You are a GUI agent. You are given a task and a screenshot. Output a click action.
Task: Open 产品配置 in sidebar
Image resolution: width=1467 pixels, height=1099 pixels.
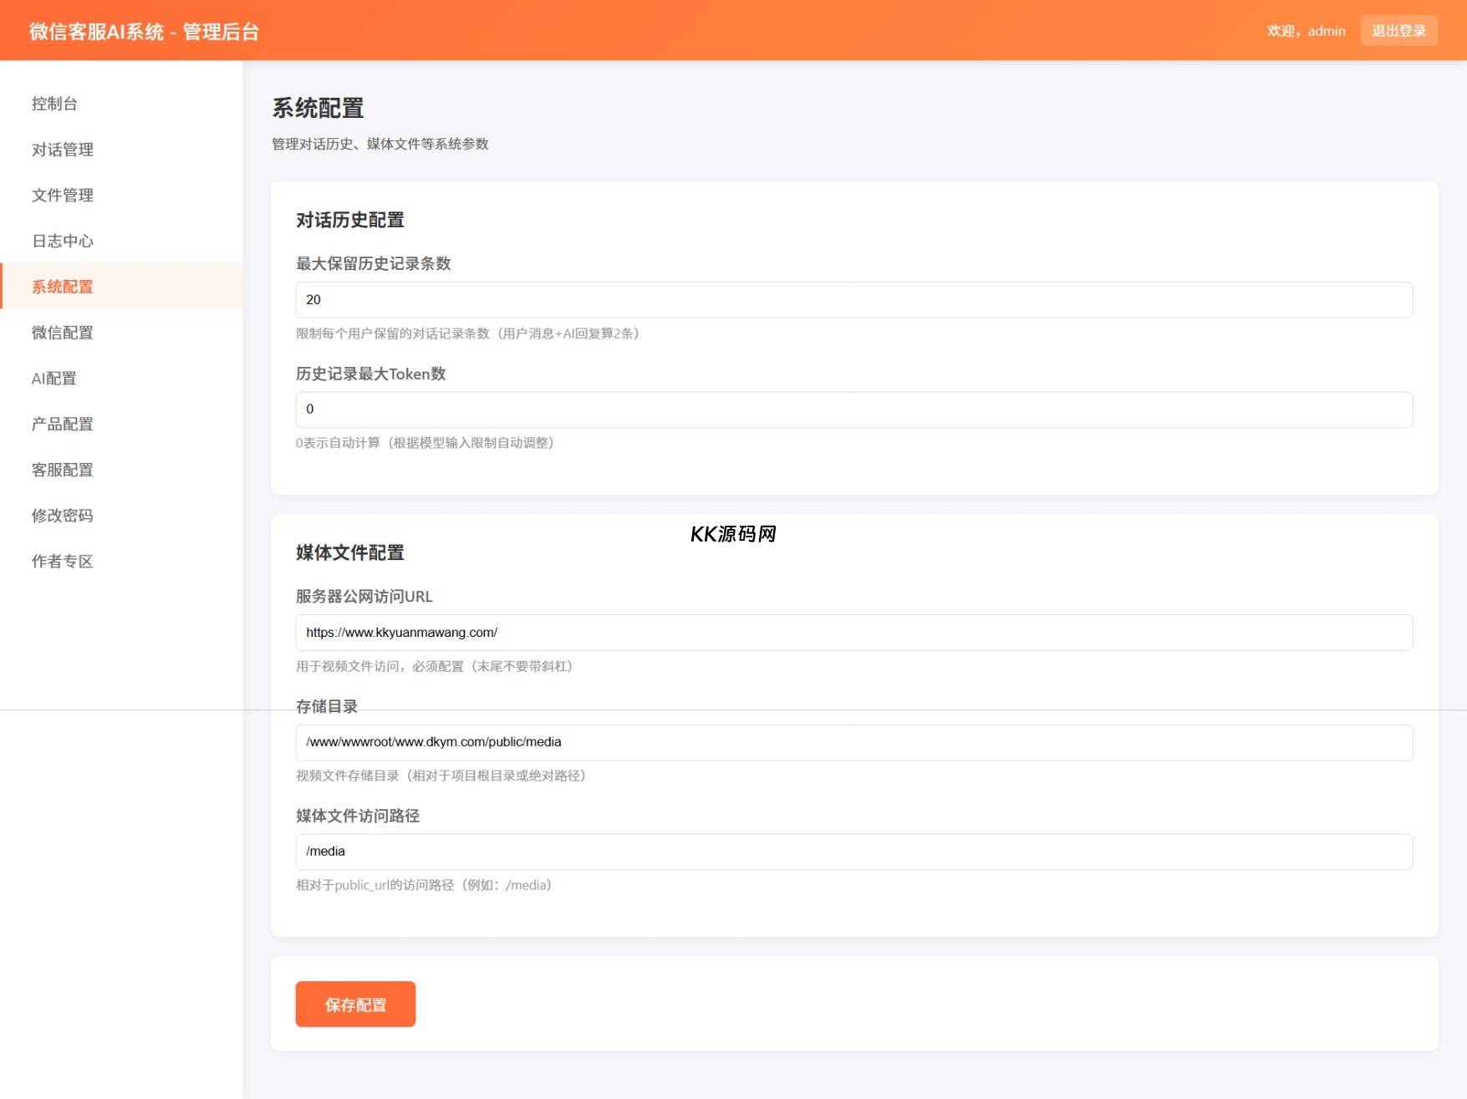tap(63, 425)
